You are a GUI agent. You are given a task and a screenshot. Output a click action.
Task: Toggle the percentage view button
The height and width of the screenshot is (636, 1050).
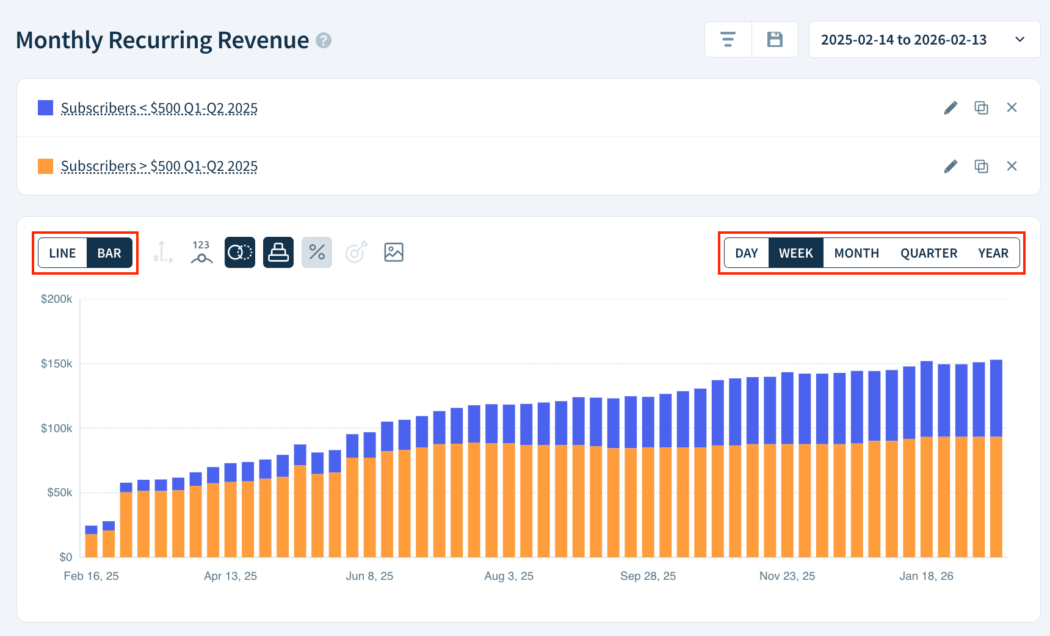coord(317,252)
